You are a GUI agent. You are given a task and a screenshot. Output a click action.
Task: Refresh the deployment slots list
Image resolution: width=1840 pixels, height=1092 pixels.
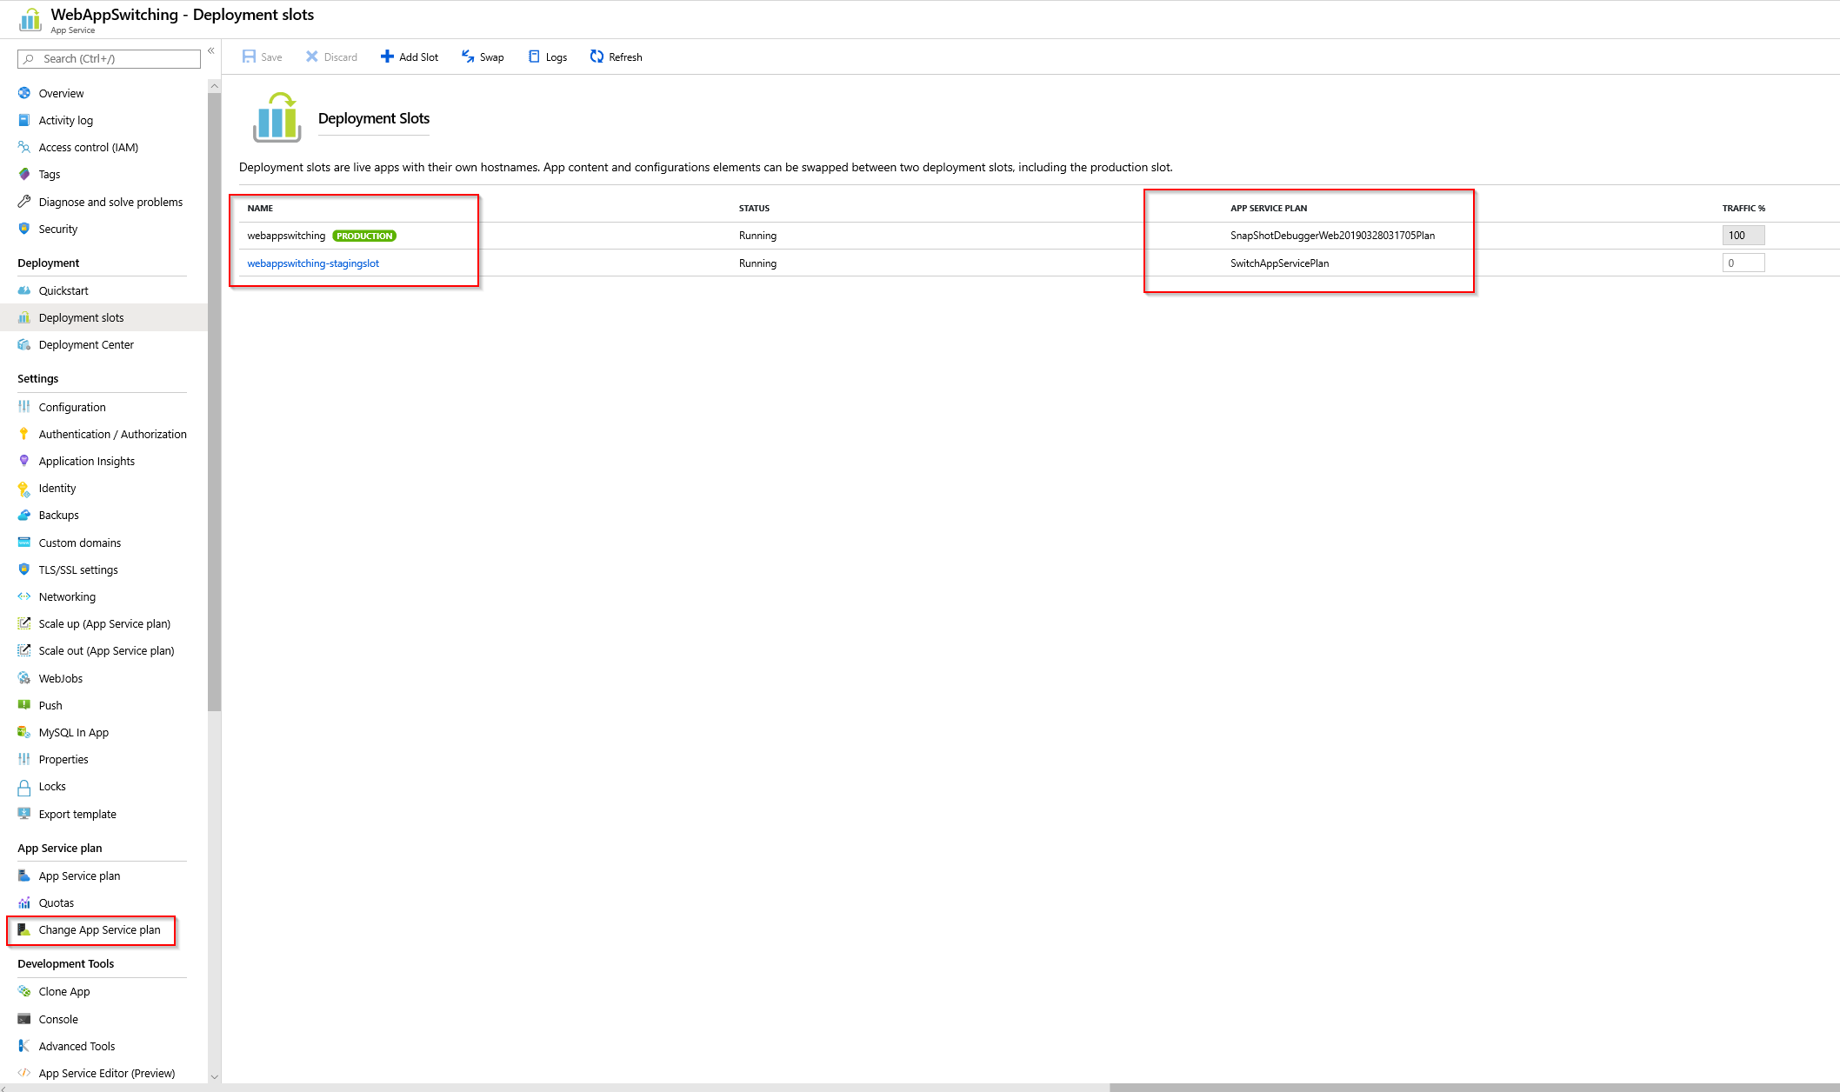[616, 57]
